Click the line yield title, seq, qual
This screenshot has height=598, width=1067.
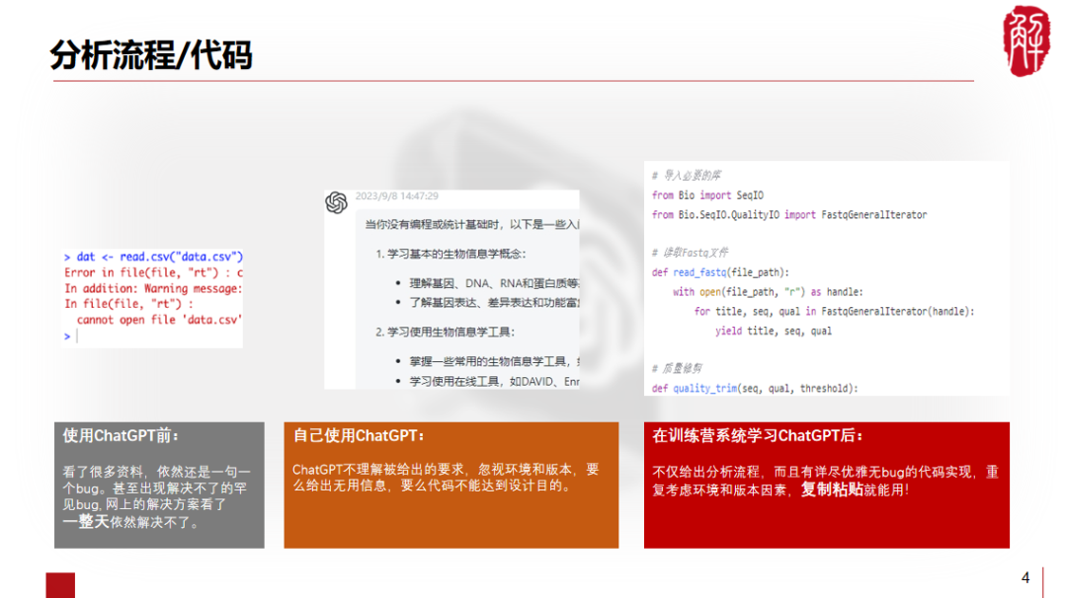[x=773, y=331]
